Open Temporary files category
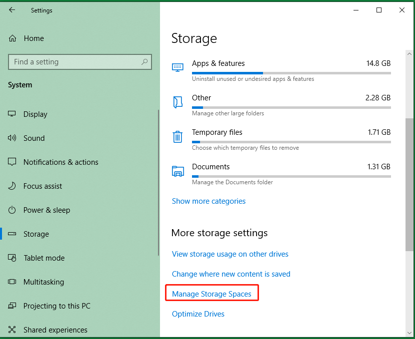415x339 pixels. click(281, 139)
